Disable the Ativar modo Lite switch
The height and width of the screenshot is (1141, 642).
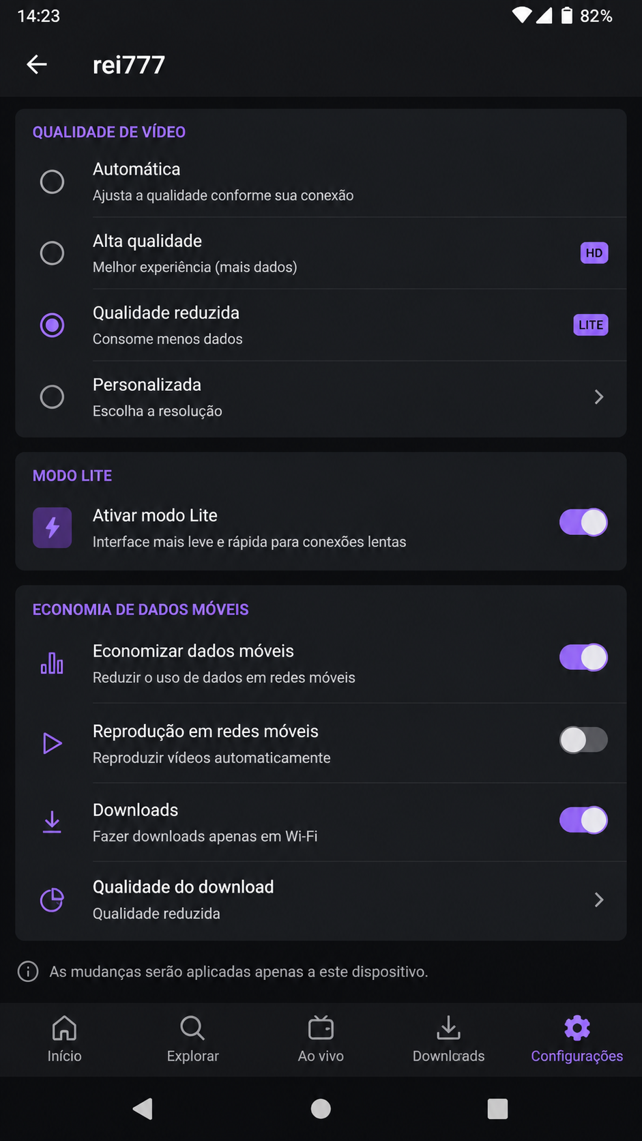tap(583, 523)
